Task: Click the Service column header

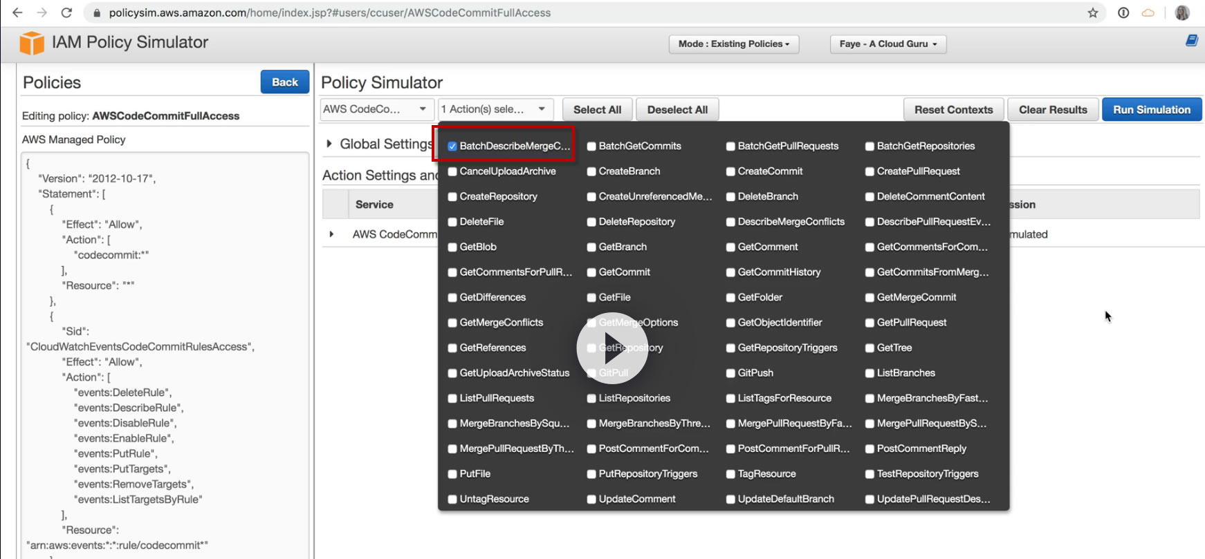Action: click(x=374, y=205)
